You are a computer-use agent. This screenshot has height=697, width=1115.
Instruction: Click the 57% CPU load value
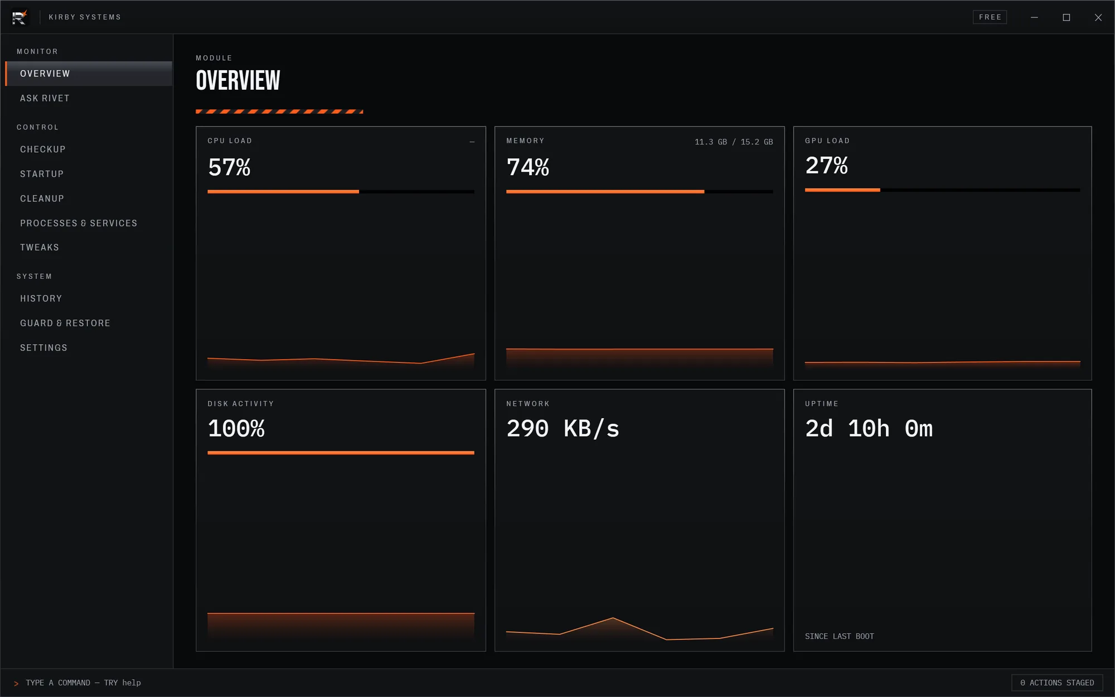[229, 167]
